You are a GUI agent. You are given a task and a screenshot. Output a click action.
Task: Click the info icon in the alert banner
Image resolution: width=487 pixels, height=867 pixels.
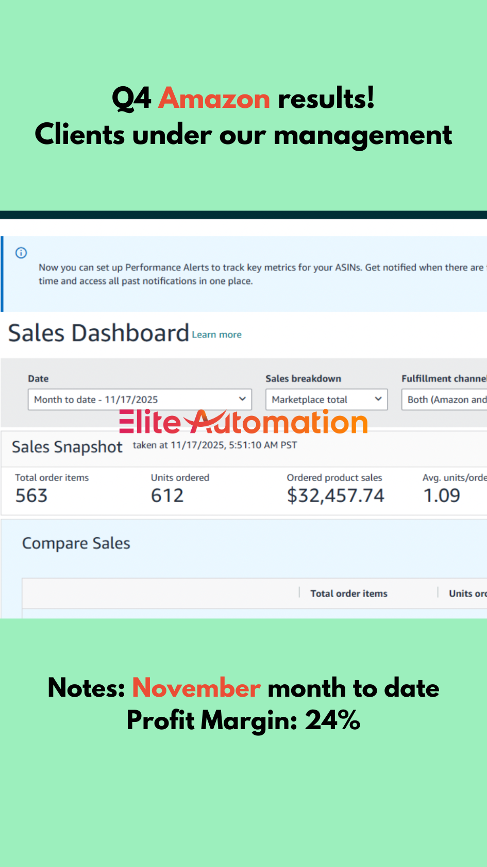21,253
